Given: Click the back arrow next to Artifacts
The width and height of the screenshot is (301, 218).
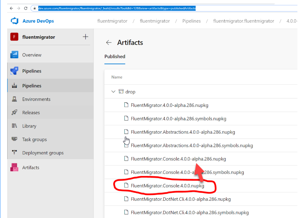Looking at the screenshot, I should 109,42.
